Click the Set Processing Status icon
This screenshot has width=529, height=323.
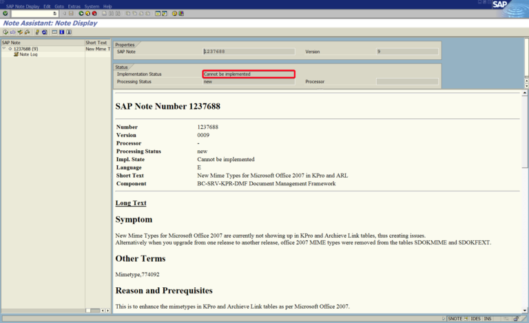[x=20, y=32]
